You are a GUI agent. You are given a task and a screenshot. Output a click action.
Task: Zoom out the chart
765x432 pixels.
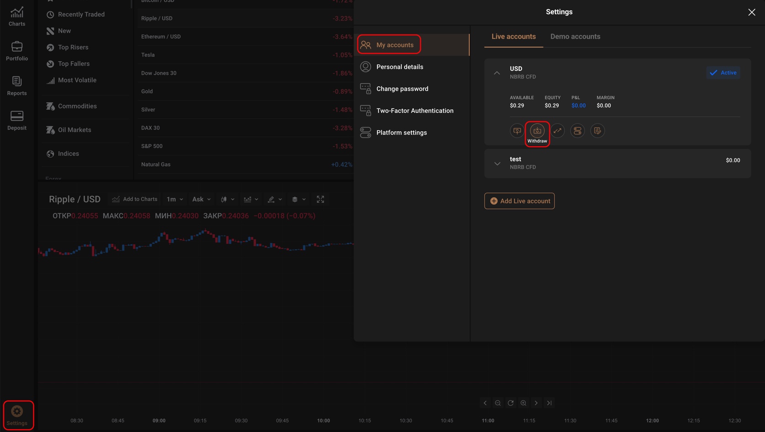pos(498,403)
